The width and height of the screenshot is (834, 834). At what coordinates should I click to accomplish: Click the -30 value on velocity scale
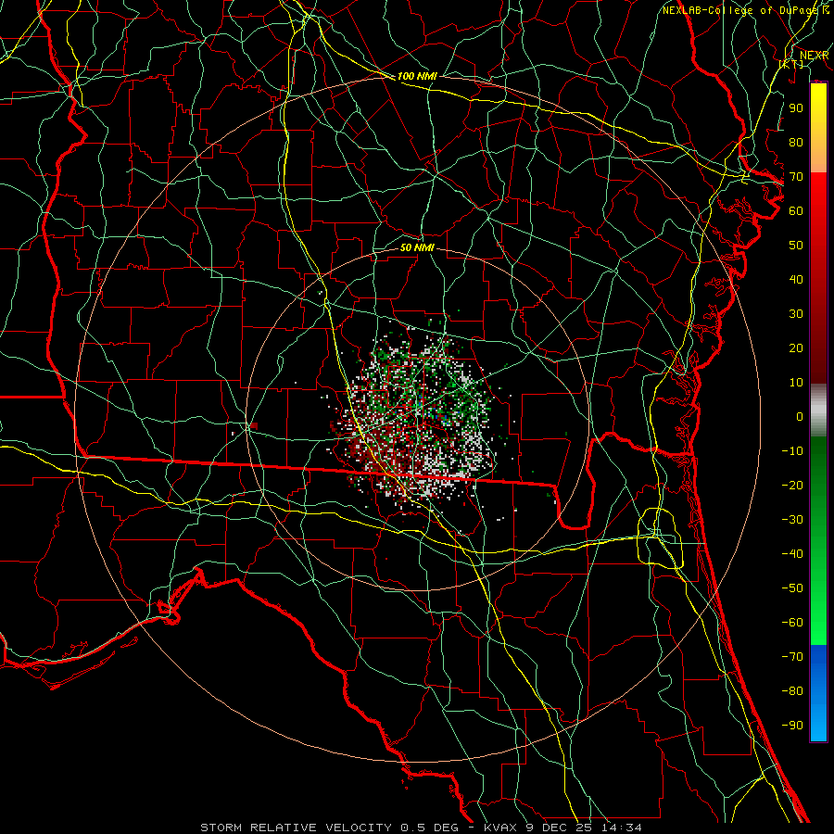pos(792,520)
